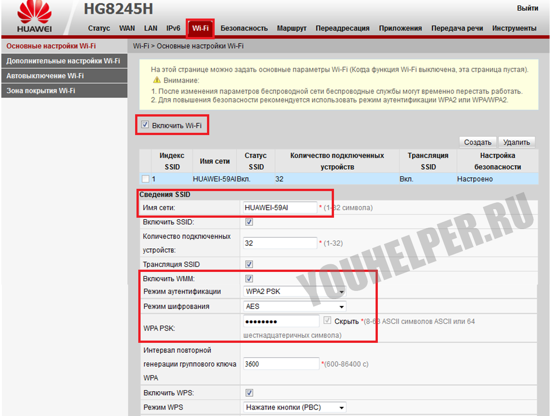Switch to the Wi-Fi tab
The image size is (550, 416).
(x=200, y=28)
